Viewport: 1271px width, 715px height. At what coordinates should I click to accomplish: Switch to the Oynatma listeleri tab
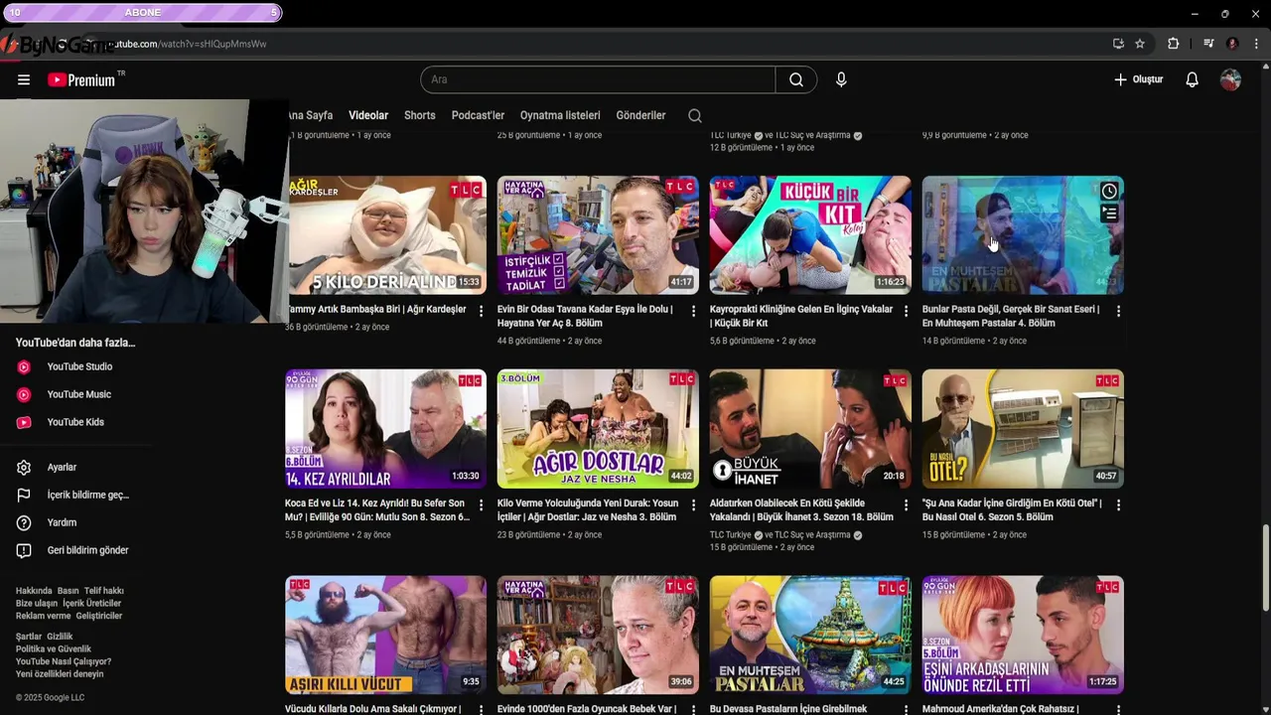point(560,115)
